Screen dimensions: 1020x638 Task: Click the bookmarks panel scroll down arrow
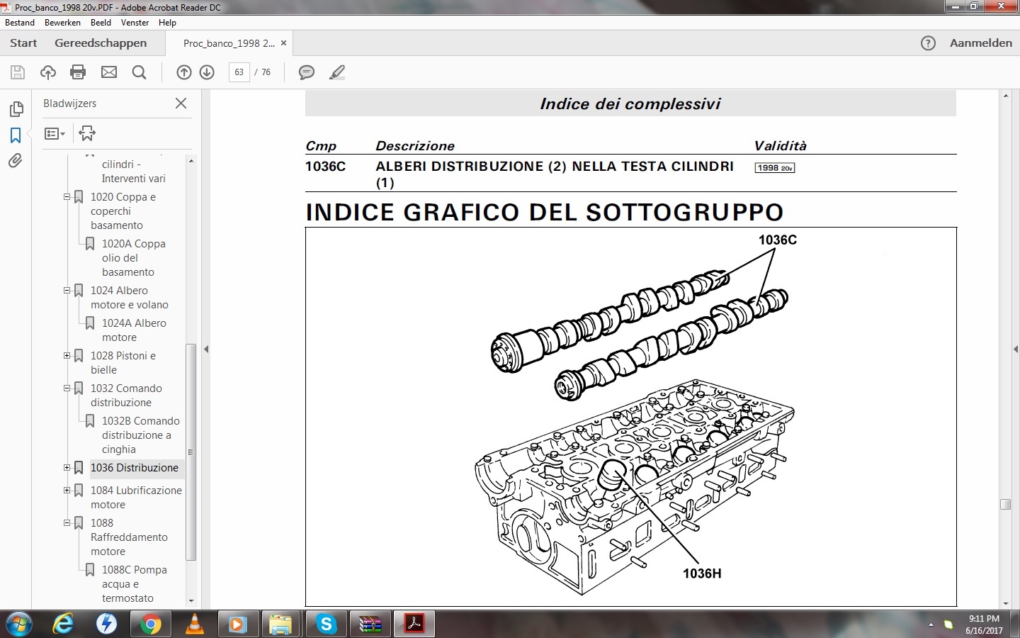(191, 600)
